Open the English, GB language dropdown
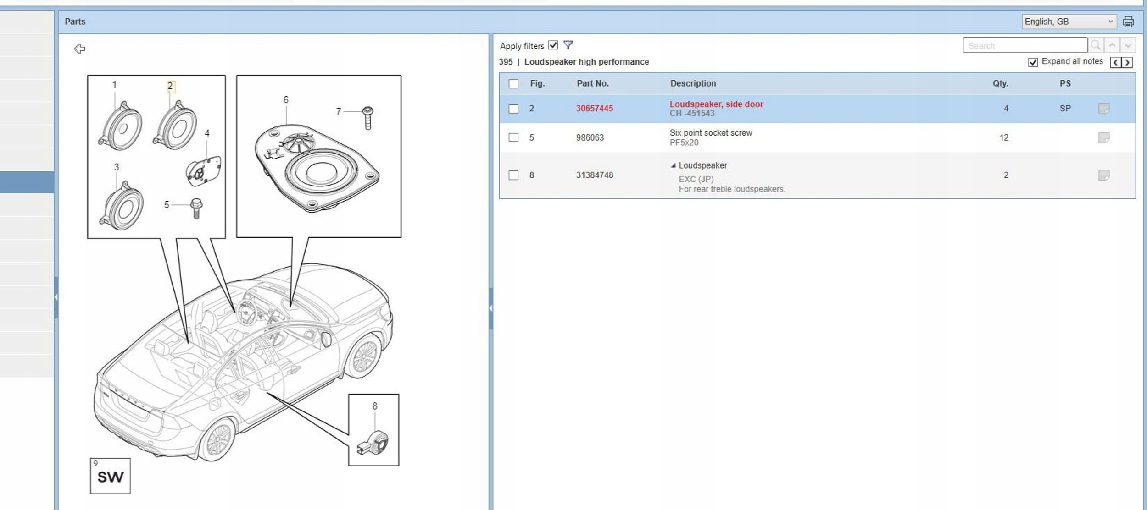1147x510 pixels. (x=1069, y=22)
